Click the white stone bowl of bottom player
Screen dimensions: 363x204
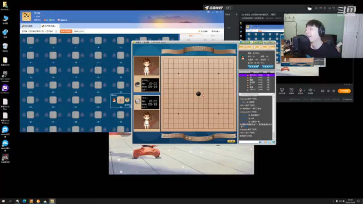137,101
